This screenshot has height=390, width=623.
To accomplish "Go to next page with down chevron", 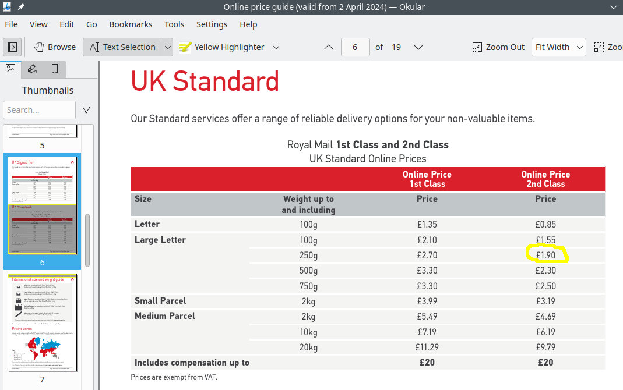I will click(418, 47).
